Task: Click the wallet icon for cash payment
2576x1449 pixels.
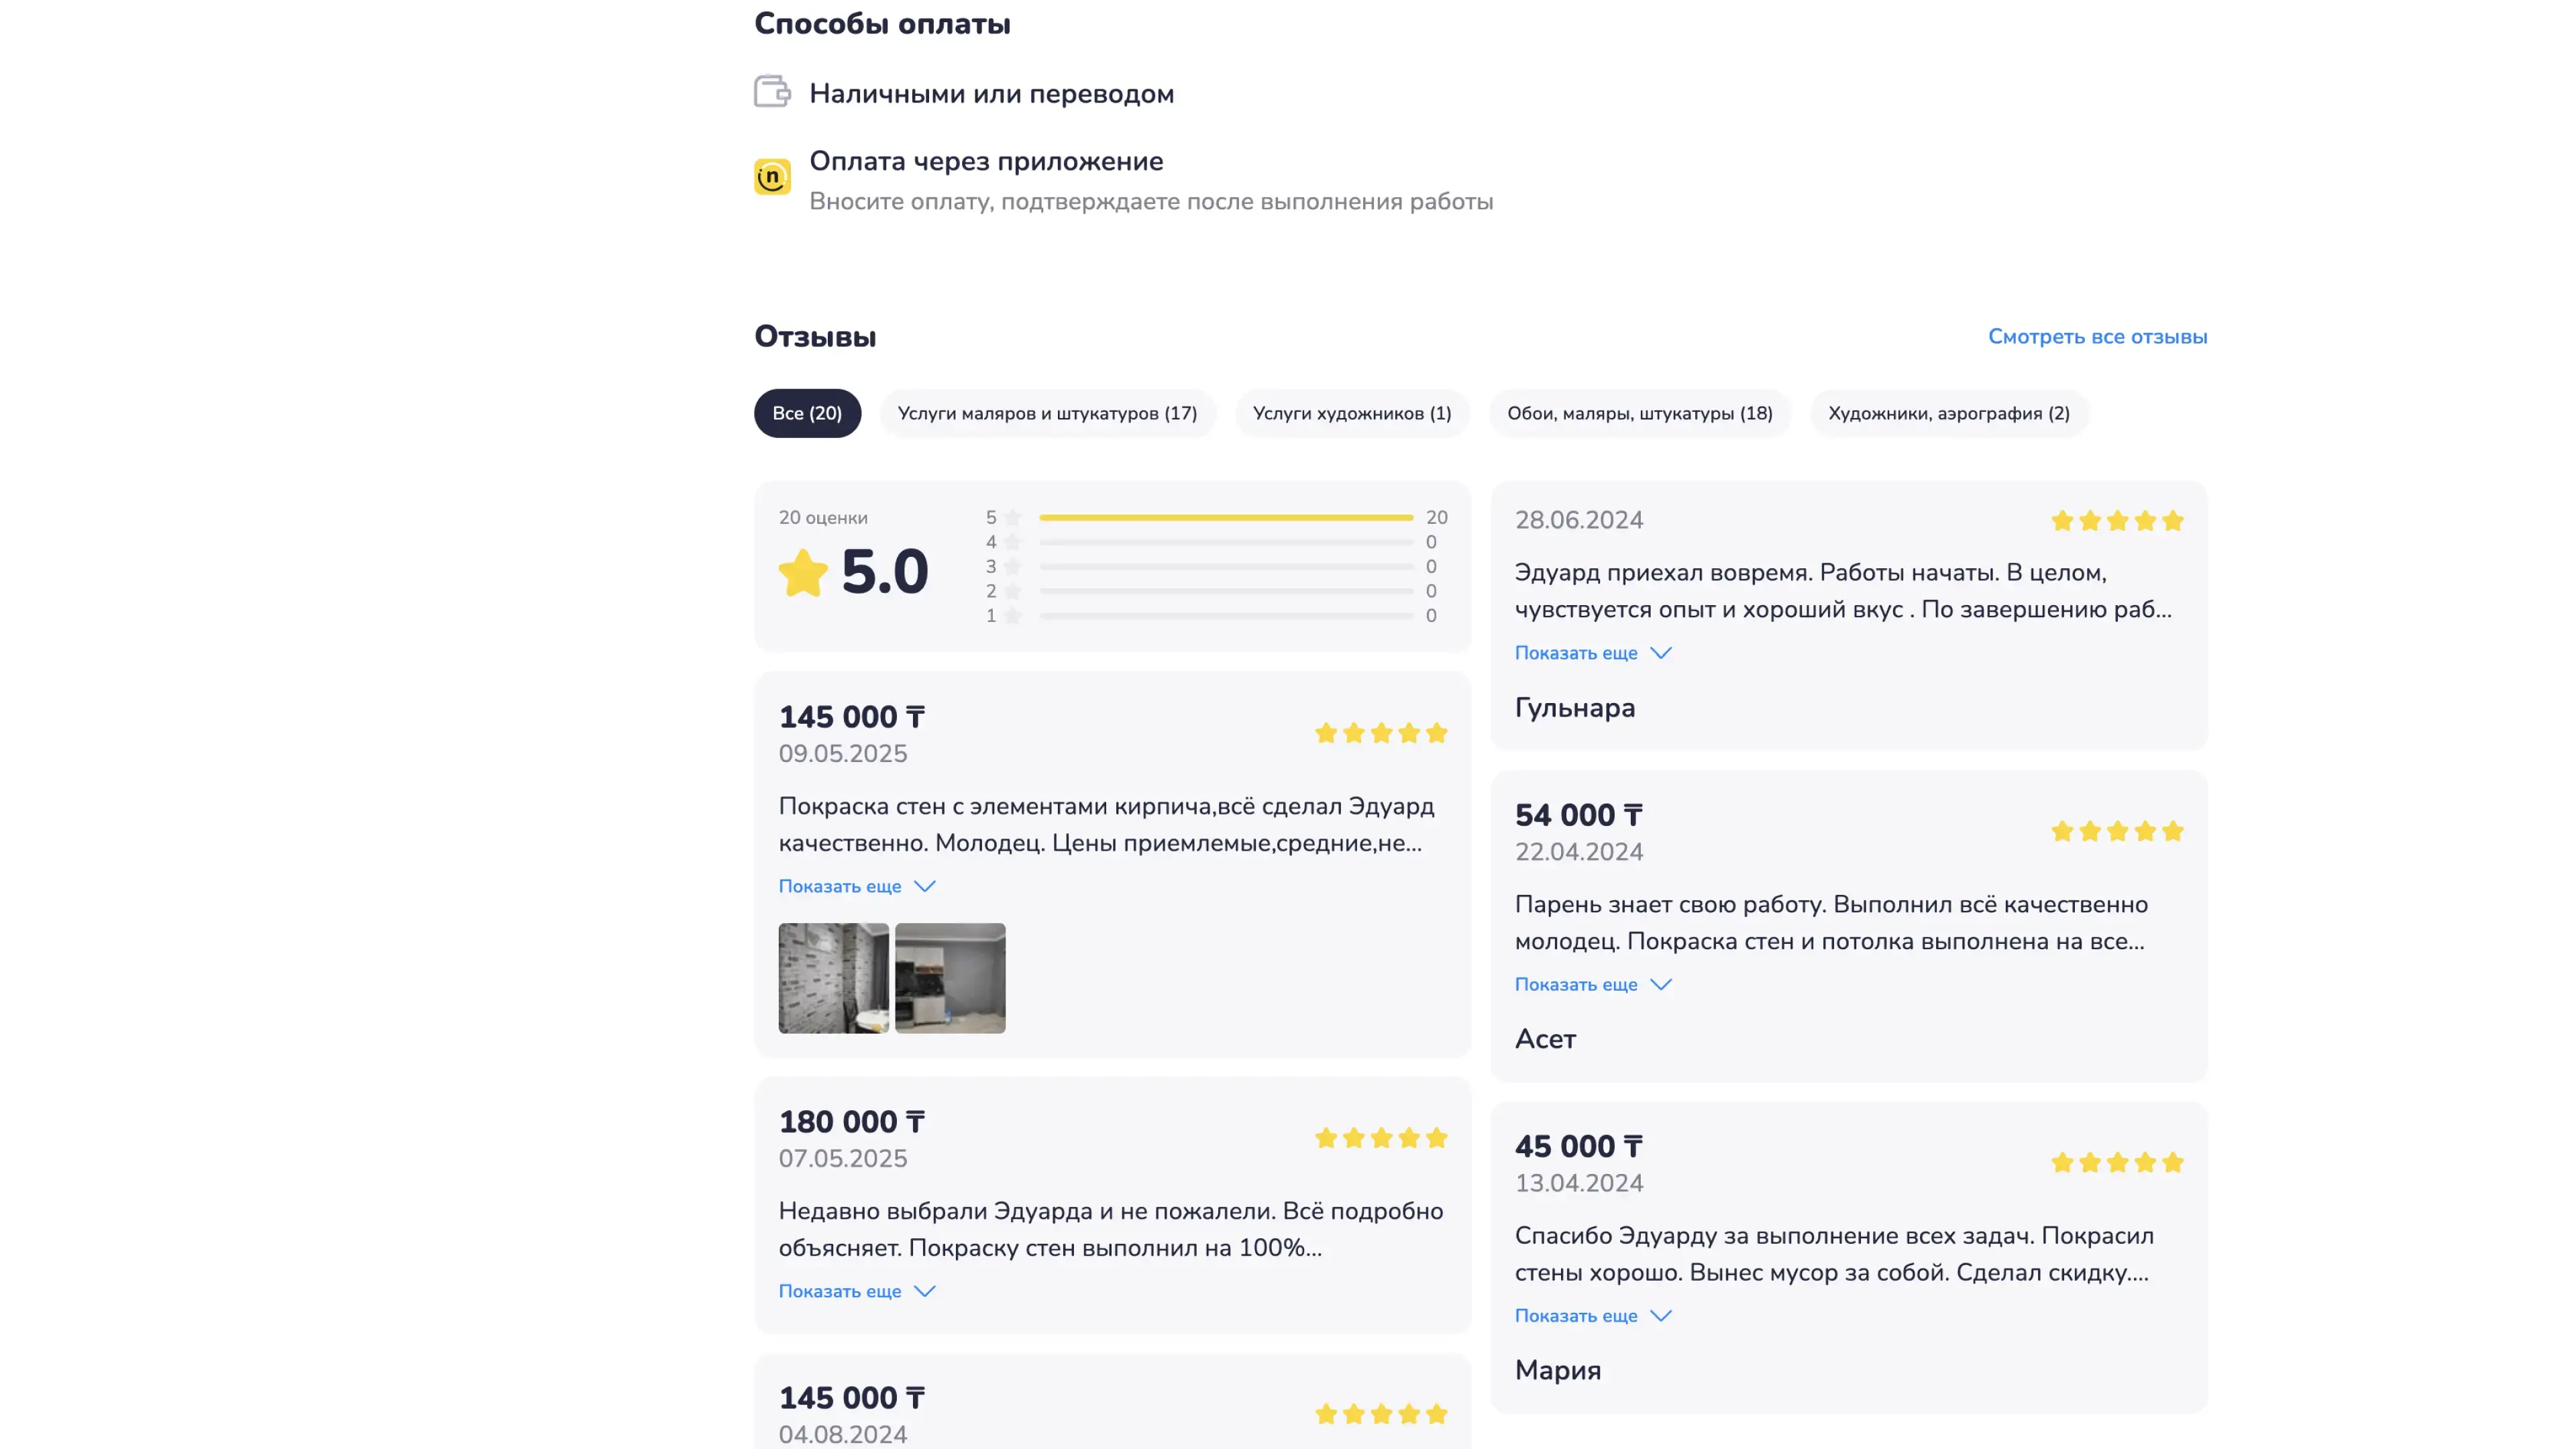Action: coord(771,92)
